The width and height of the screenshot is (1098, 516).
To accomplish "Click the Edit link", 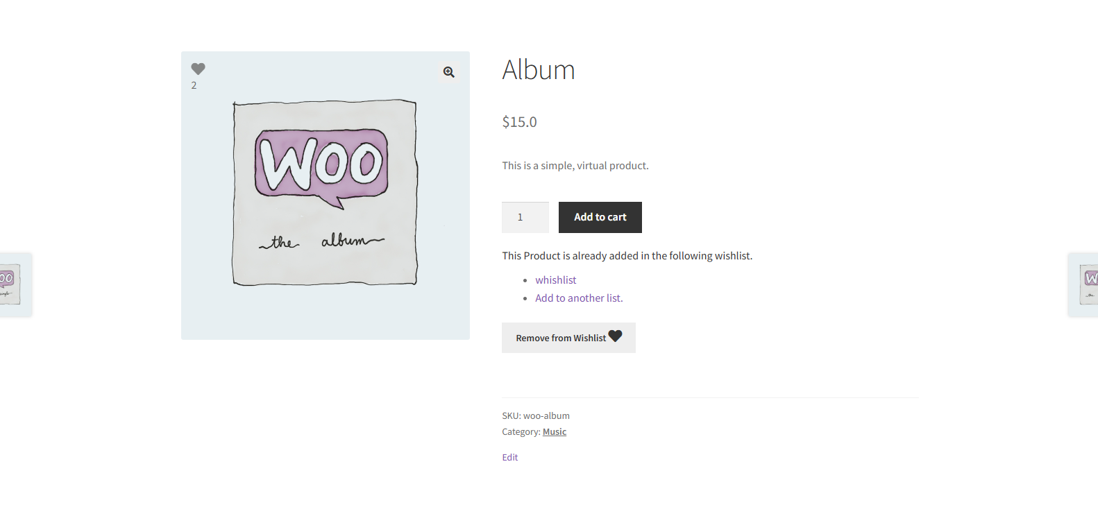I will 510,458.
